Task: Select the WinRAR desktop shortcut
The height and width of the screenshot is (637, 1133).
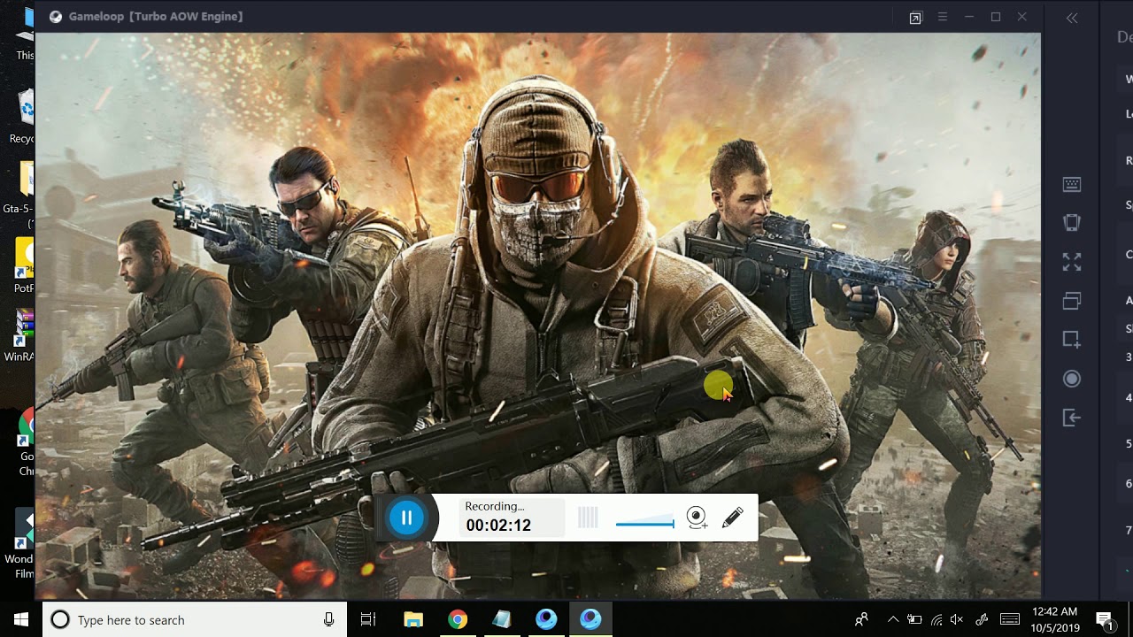Action: (21, 336)
